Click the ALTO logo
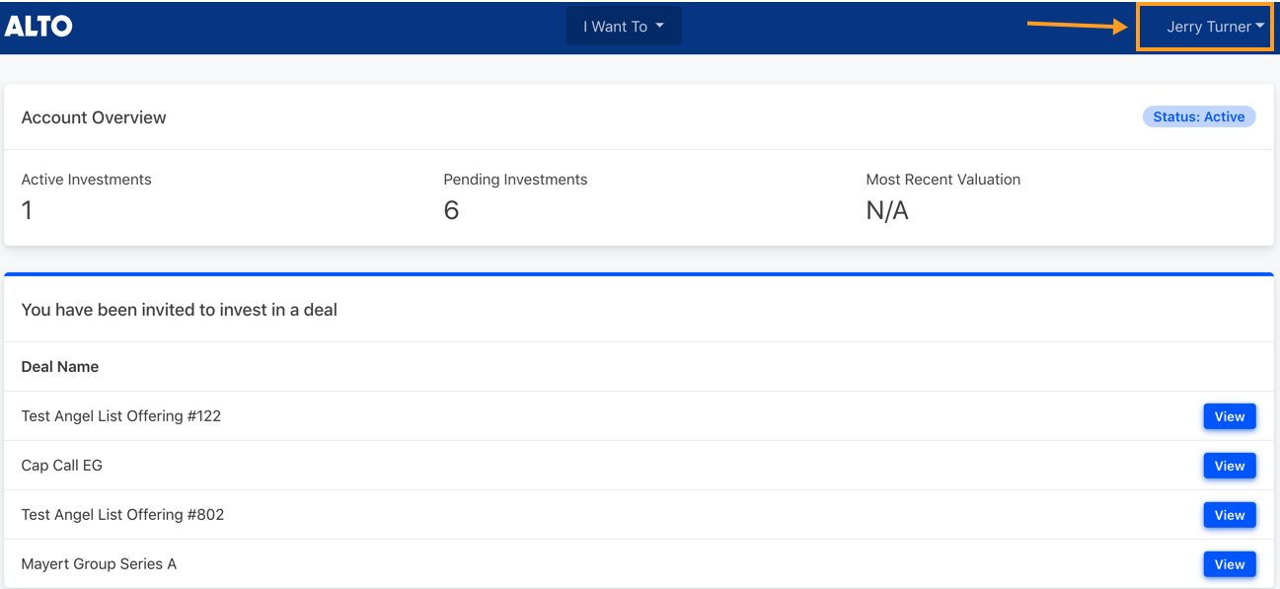 pyautogui.click(x=38, y=27)
